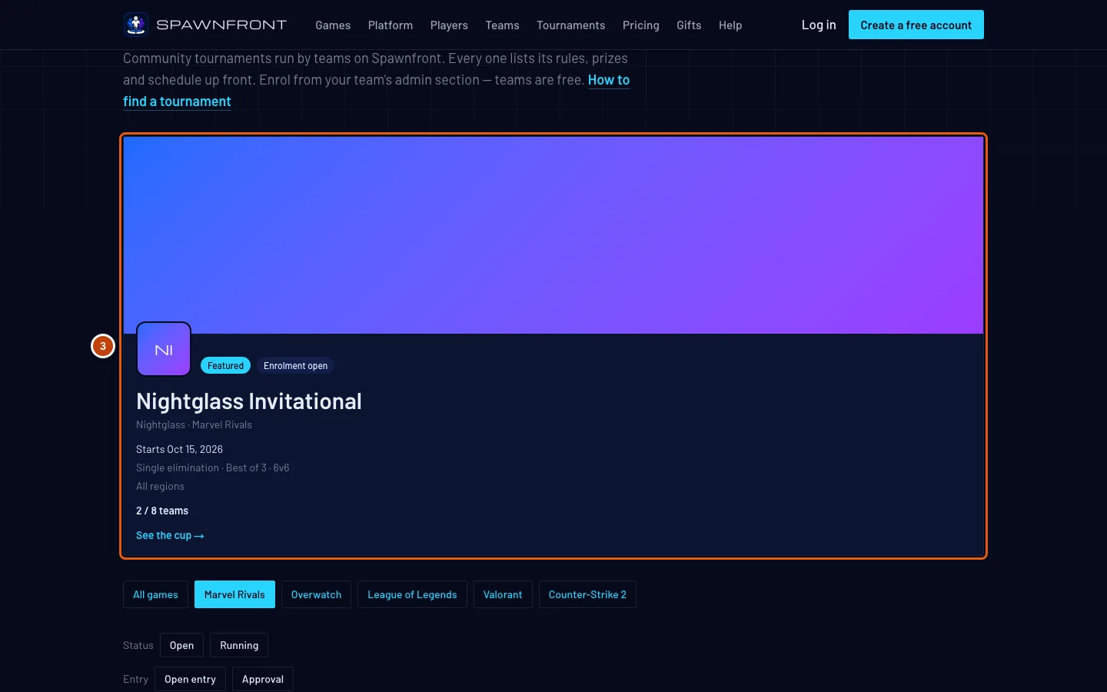
Task: Enable the Open entry filter
Action: point(190,679)
